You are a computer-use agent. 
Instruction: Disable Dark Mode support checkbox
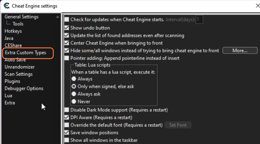[x=67, y=110]
